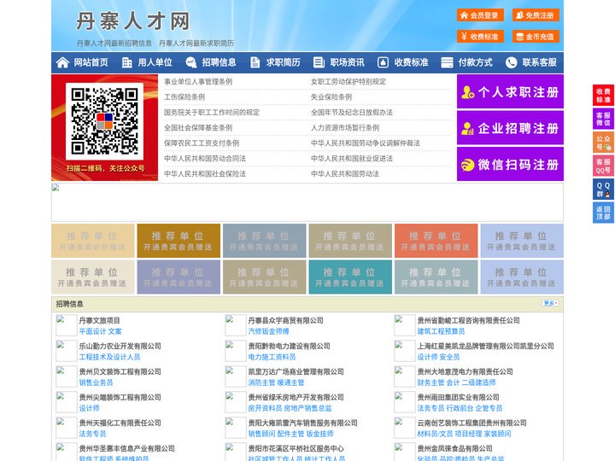Click the teal 推荐单位 tile
Image resolution: width=615 pixels, height=461 pixels.
coord(350,277)
